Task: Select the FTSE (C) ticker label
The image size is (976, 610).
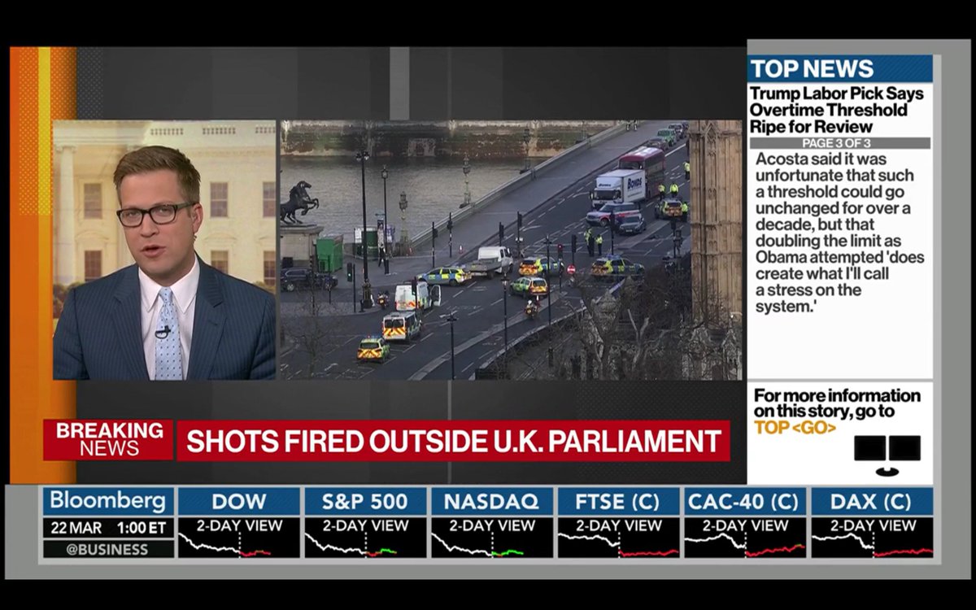Action: (x=618, y=501)
